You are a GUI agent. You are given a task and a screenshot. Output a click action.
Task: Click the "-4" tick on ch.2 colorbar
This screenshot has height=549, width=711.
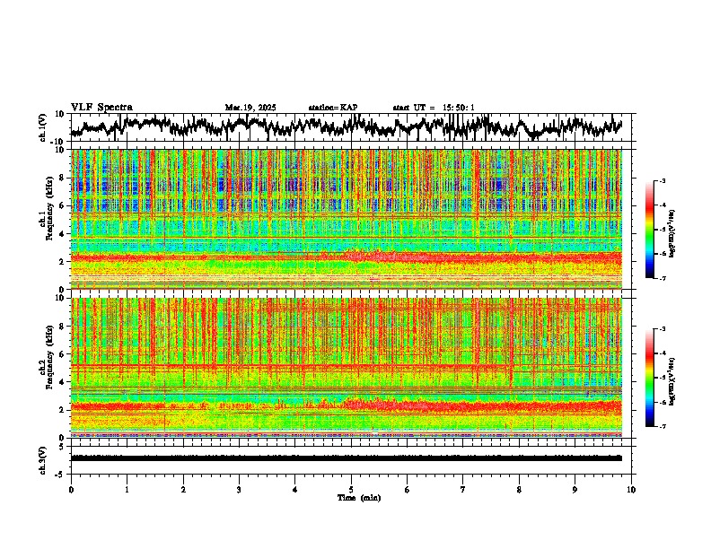tap(662, 353)
